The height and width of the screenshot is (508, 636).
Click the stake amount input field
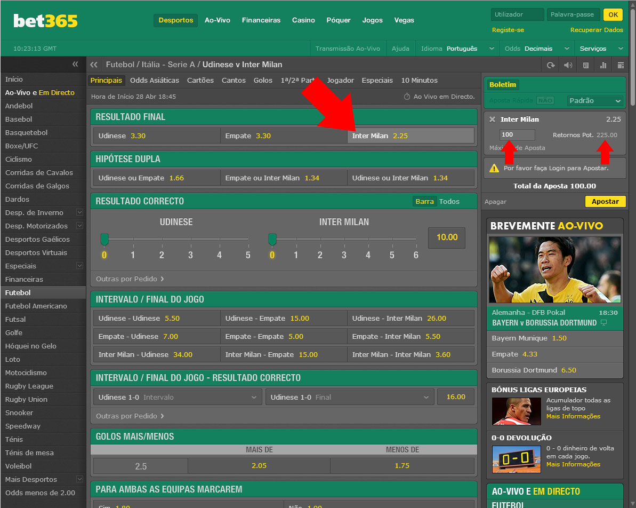pos(517,135)
